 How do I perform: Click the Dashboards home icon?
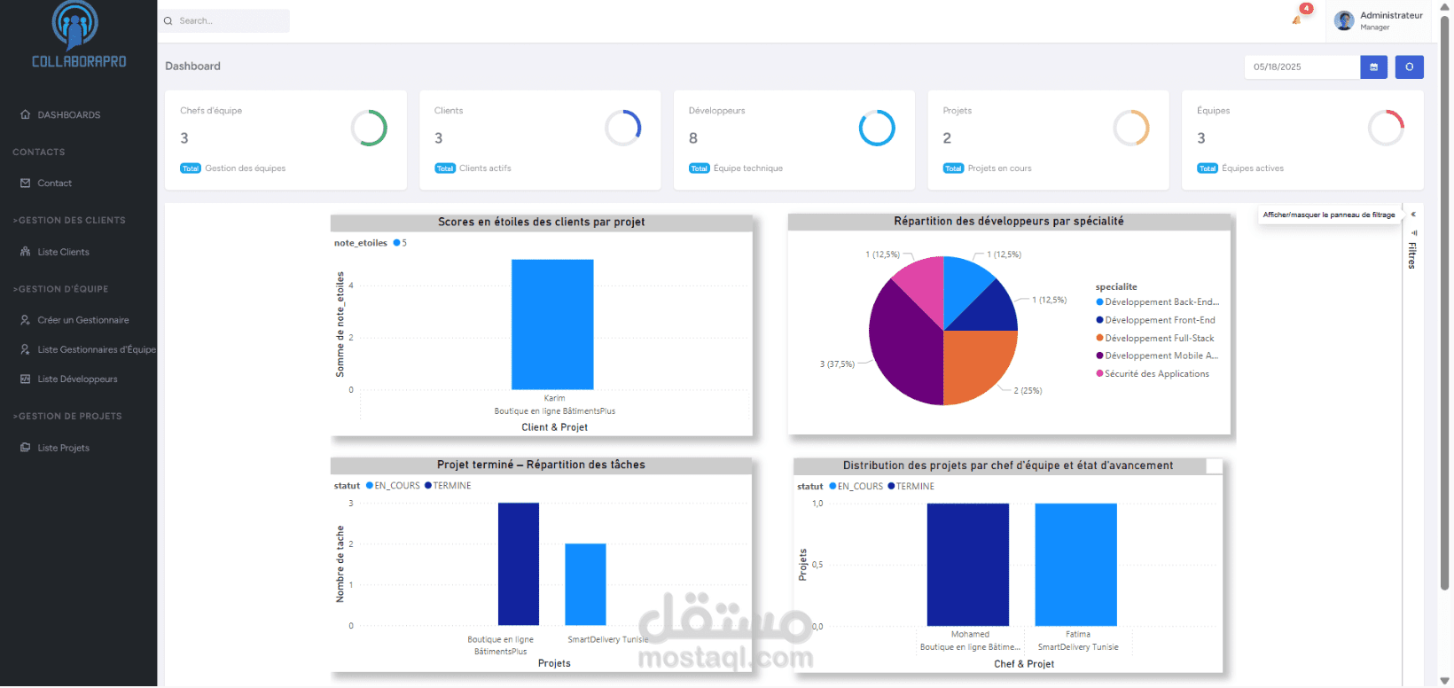(x=25, y=114)
